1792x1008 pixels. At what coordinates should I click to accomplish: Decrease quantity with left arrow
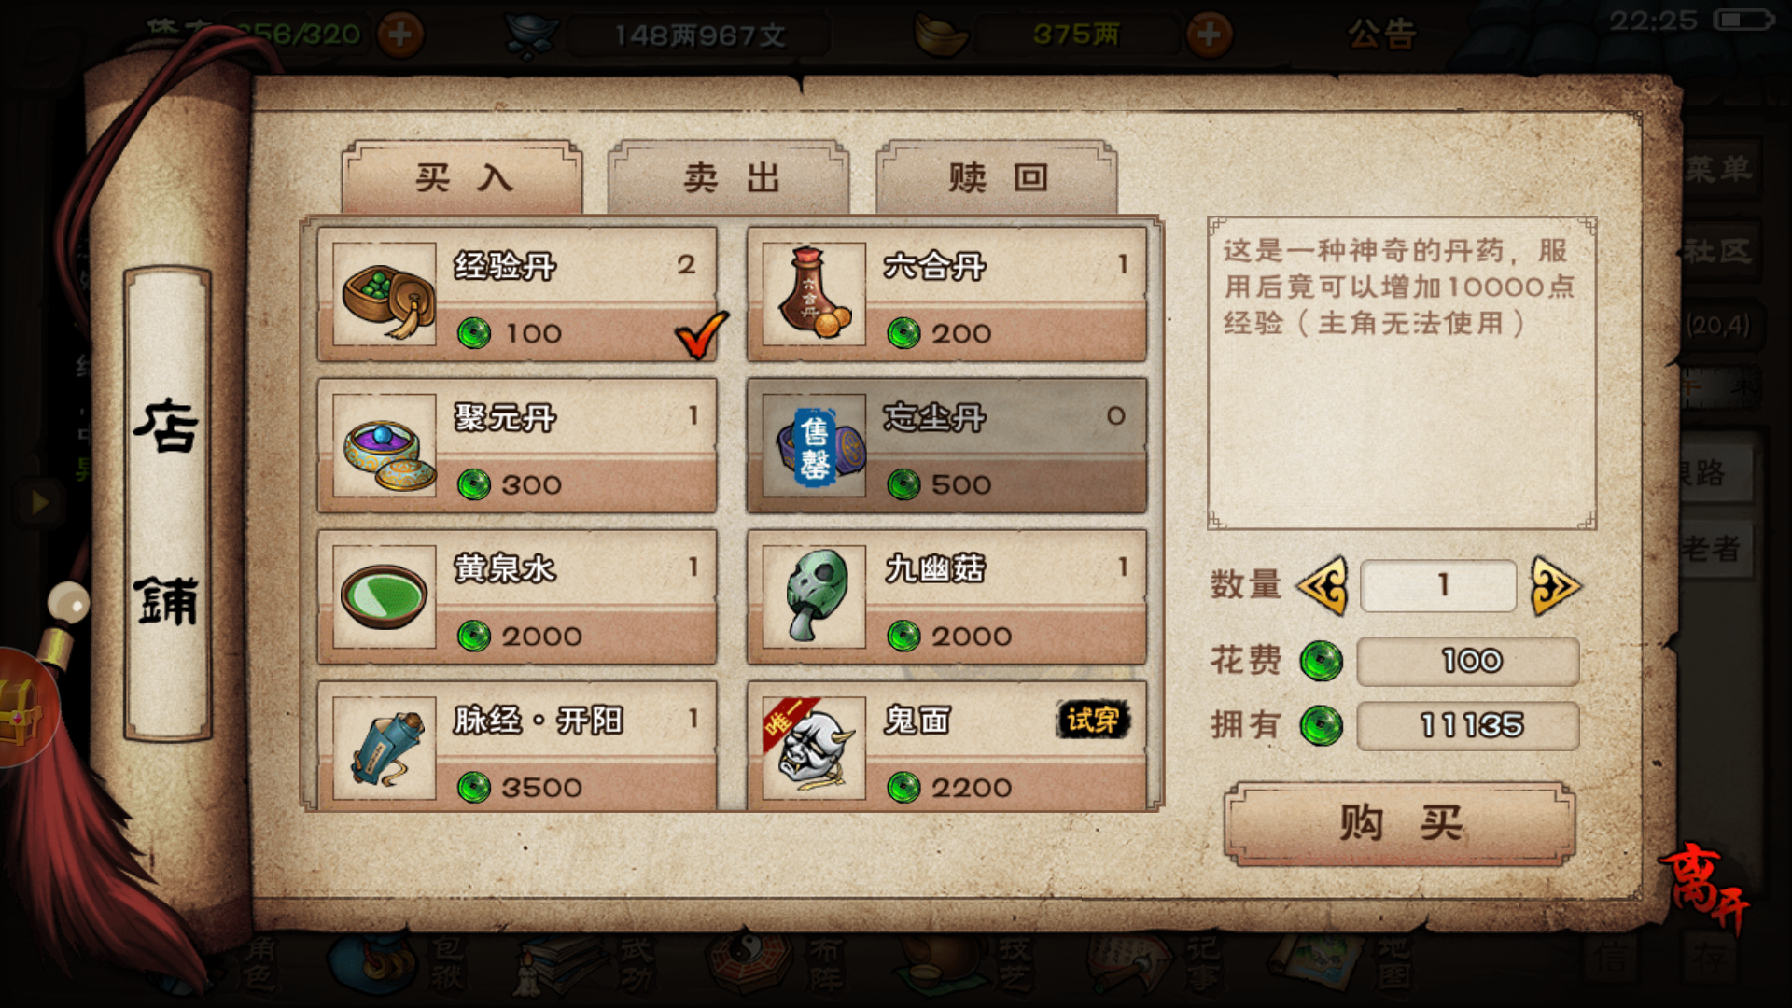[1323, 586]
